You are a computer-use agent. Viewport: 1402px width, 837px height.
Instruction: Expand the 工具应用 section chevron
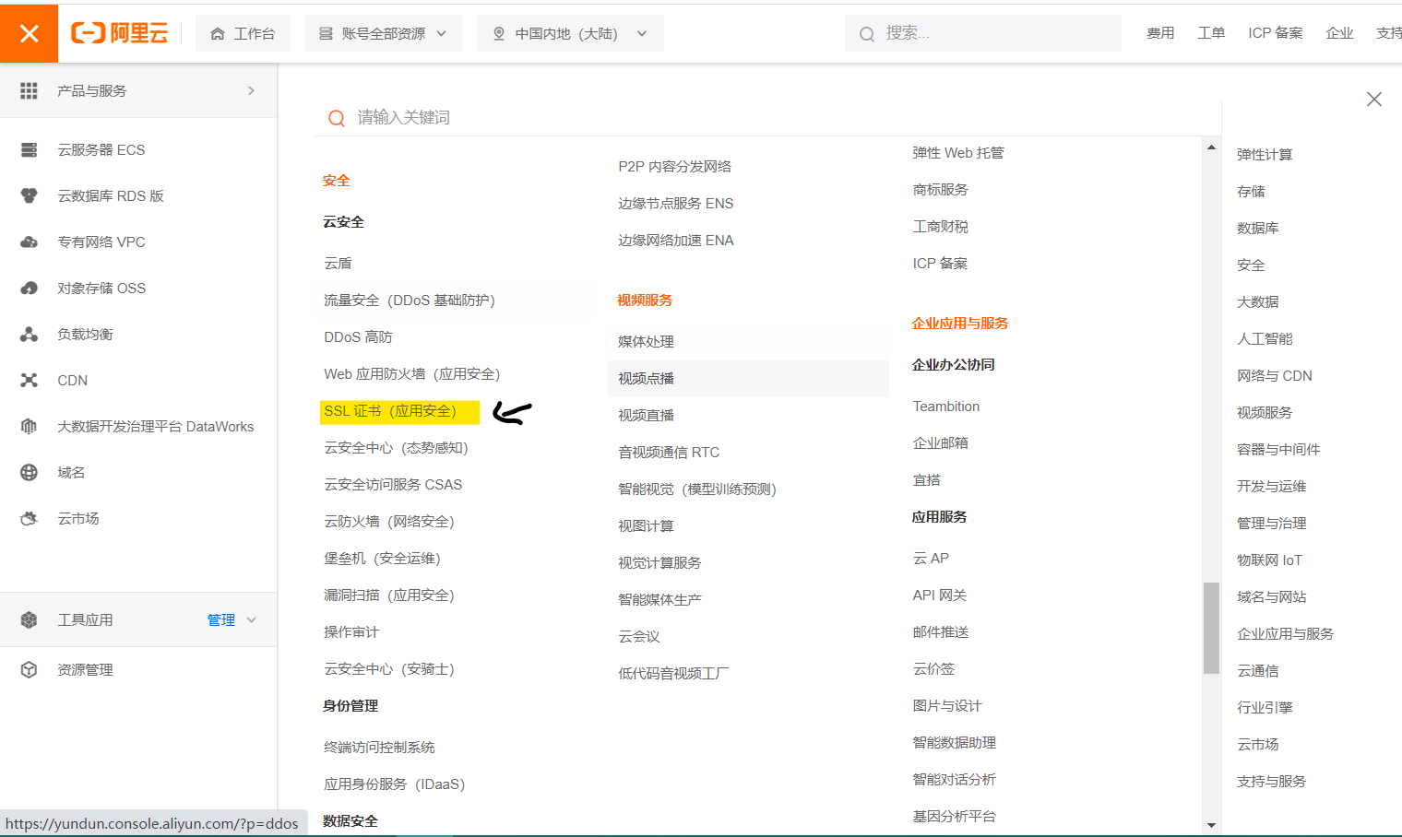[x=252, y=620]
